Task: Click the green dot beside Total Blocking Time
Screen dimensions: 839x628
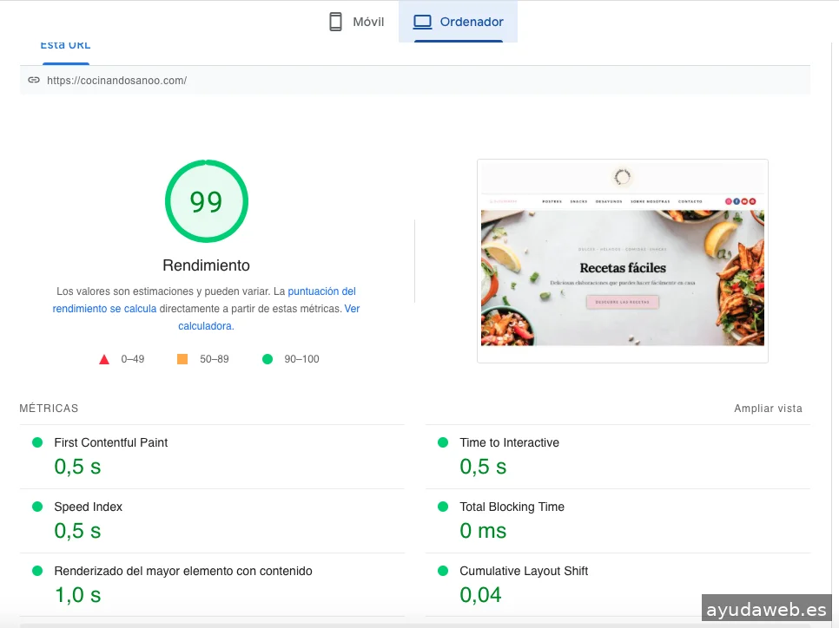Action: (443, 507)
